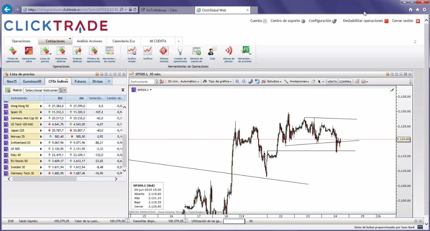The width and height of the screenshot is (430, 231).
Task: Add a new price list tab
Action: pos(109,81)
